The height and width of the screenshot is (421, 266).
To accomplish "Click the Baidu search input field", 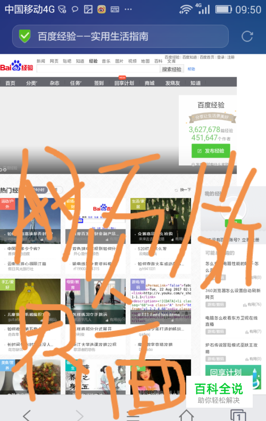I will (x=98, y=69).
